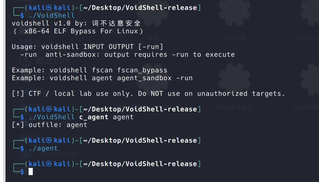Click the 'voidshell v1.0' banner text
The height and width of the screenshot is (182, 319).
coord(41,23)
